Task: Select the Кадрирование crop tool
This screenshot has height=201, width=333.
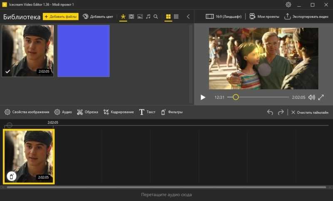Action: (x=119, y=112)
